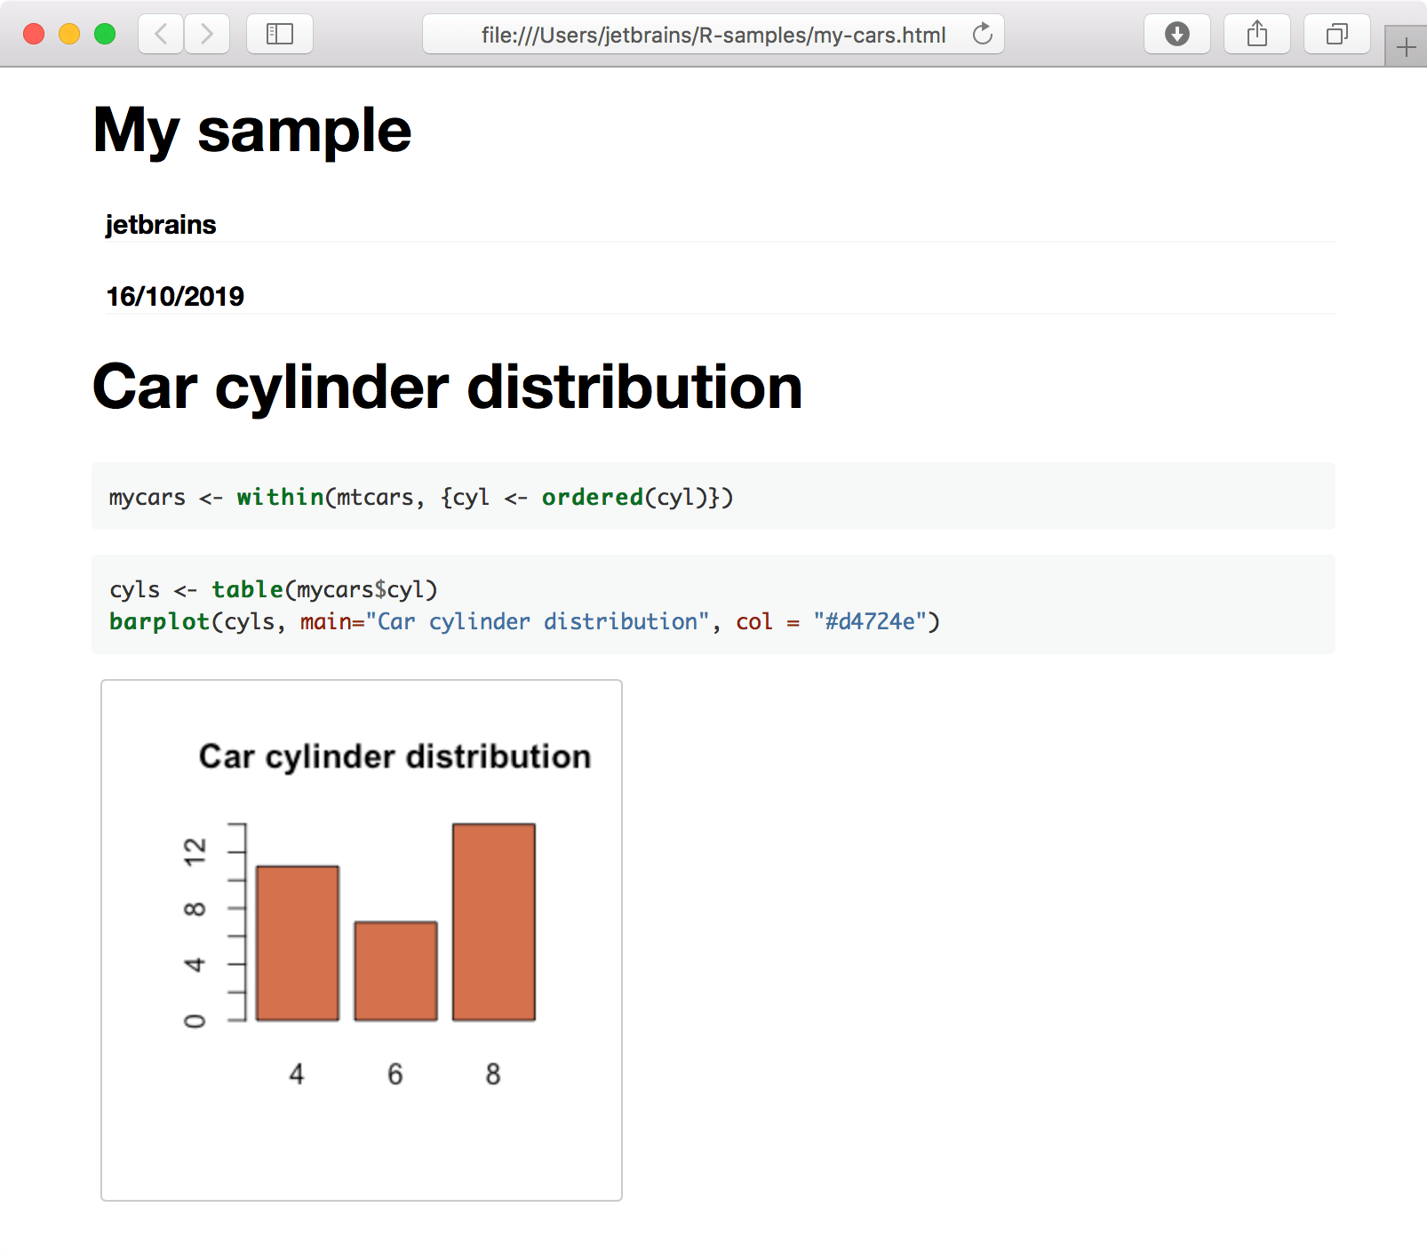Viewport: 1427px width, 1255px height.
Task: Expand the back navigation history
Action: point(160,34)
